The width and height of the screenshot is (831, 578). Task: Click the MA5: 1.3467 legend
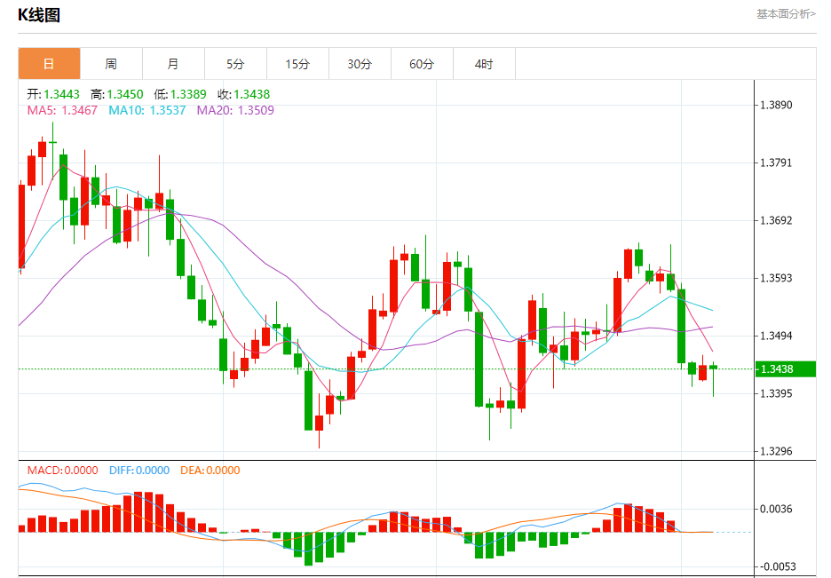(62, 110)
